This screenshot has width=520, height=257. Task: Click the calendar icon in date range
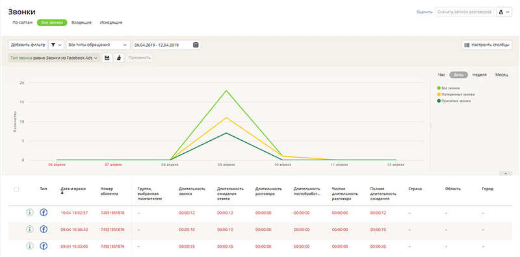coord(196,45)
